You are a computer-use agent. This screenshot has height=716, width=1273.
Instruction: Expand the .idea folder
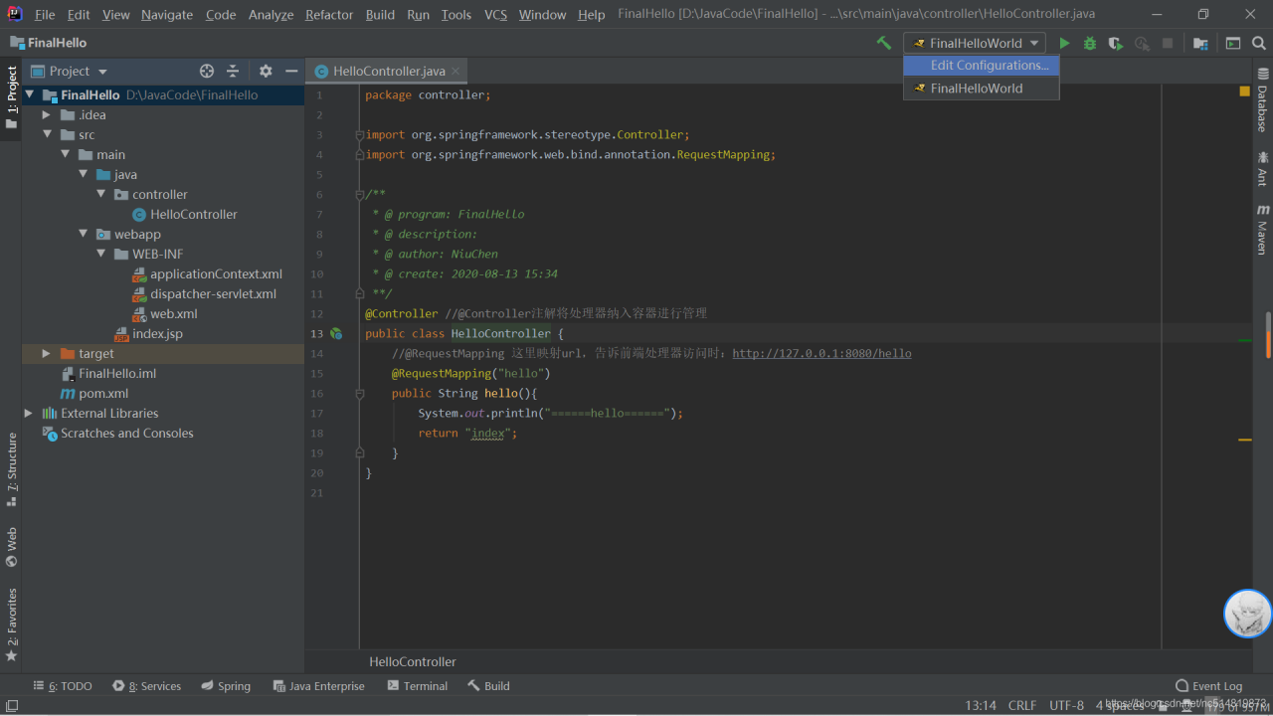coord(47,115)
